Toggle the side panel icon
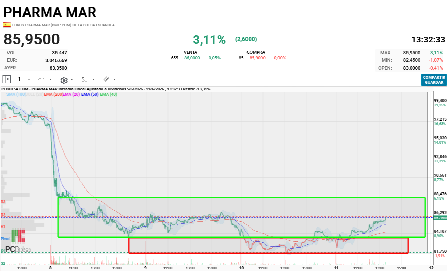 point(7,79)
